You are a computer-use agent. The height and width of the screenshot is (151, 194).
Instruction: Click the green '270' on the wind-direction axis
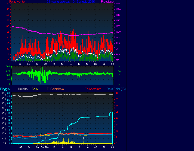[8, 71]
